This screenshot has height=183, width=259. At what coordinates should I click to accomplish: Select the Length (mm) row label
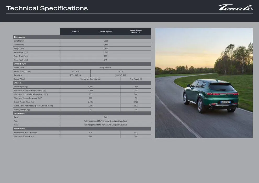19,41
